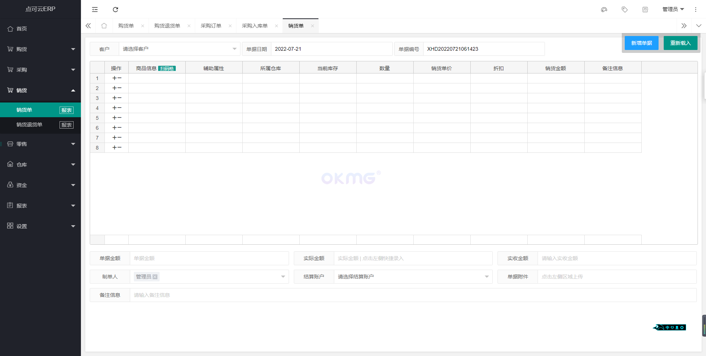Click the 备注信息 notes input
The image size is (706, 356).
[413, 295]
